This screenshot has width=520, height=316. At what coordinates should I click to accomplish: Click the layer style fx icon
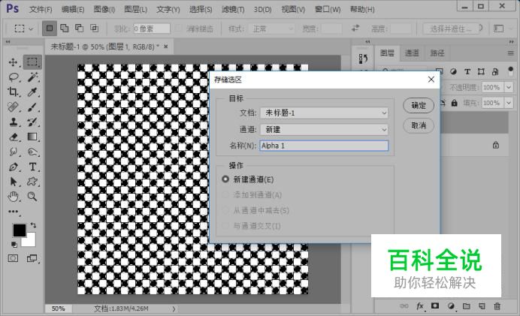420,306
